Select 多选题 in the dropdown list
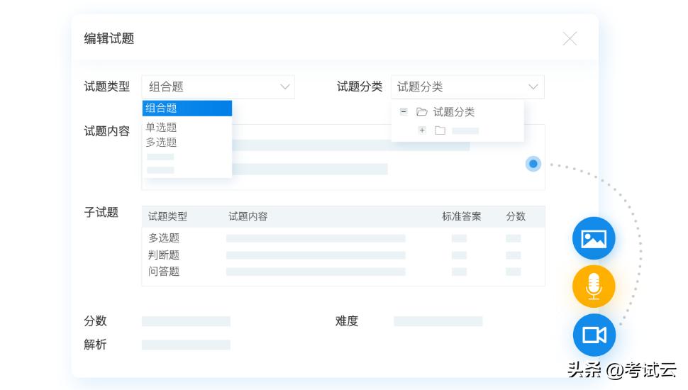Image resolution: width=688 pixels, height=390 pixels. tap(162, 143)
